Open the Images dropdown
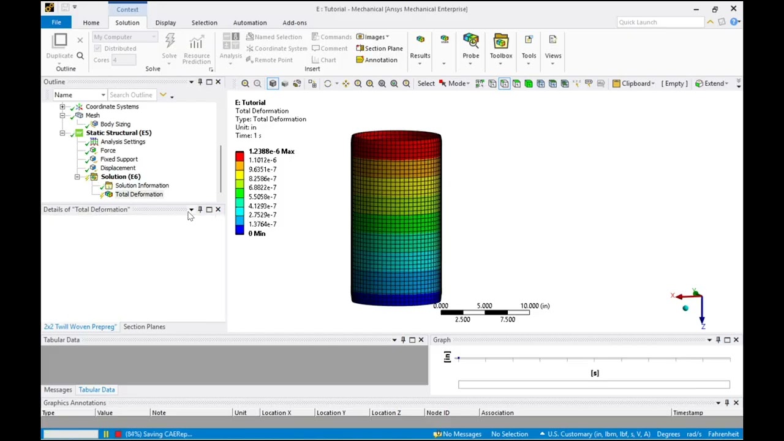Viewport: 784px width, 441px height. pyautogui.click(x=373, y=37)
